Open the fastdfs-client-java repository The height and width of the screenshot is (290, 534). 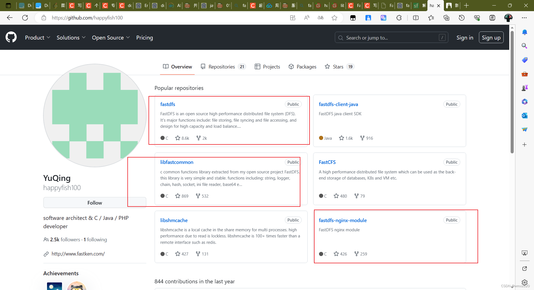pos(338,104)
